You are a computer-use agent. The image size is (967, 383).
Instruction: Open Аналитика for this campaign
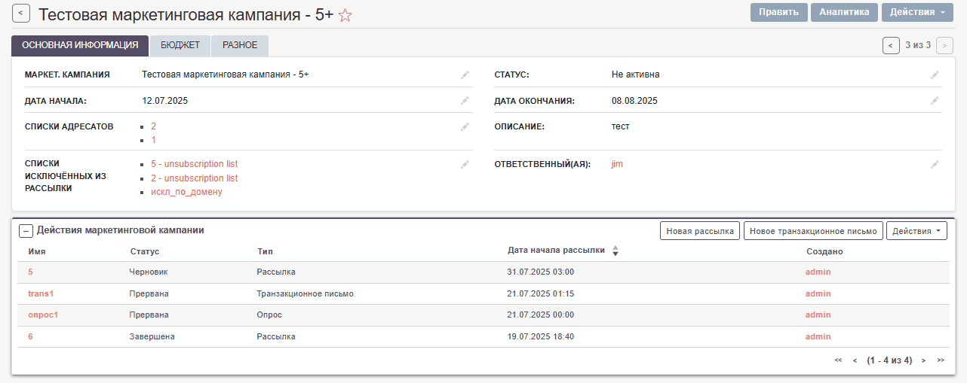844,12
